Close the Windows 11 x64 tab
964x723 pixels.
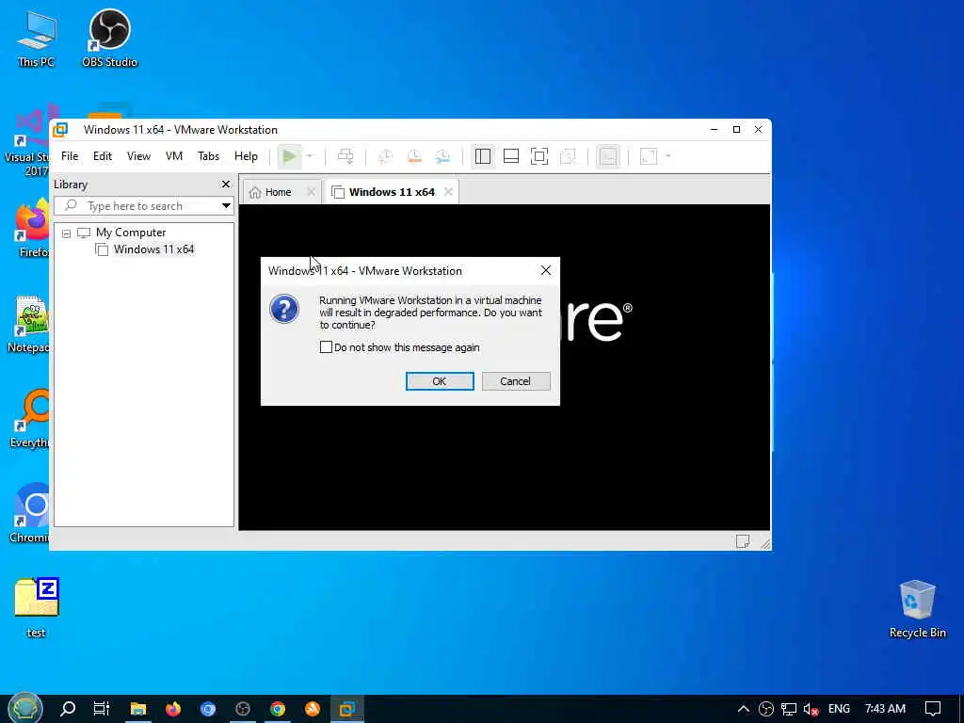pos(449,192)
